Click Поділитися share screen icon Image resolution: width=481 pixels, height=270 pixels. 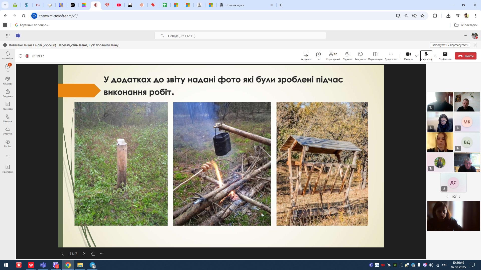445,56
